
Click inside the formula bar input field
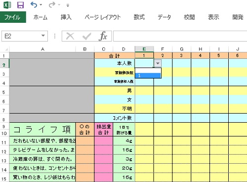(x=180, y=36)
